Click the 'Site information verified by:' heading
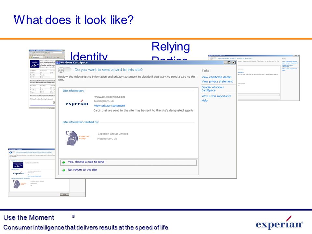This screenshot has width=312, height=234. coord(81,122)
